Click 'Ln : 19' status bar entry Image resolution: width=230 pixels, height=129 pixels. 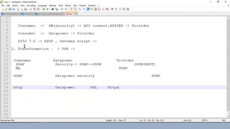pos(143,120)
